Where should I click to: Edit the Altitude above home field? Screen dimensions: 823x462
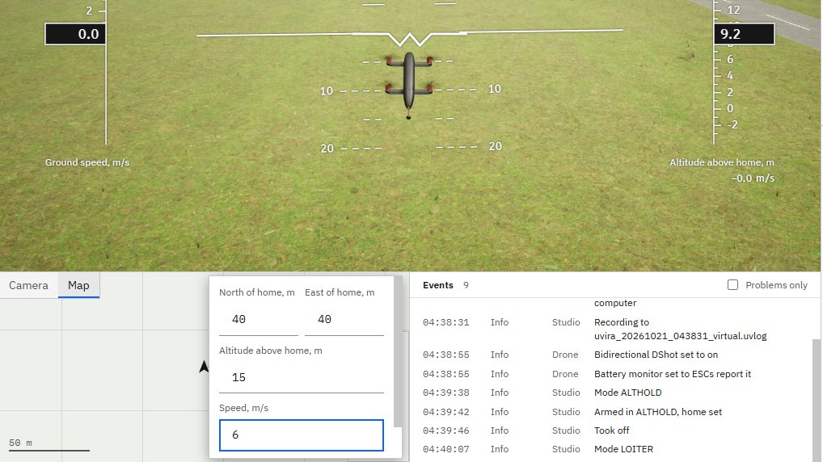[302, 377]
